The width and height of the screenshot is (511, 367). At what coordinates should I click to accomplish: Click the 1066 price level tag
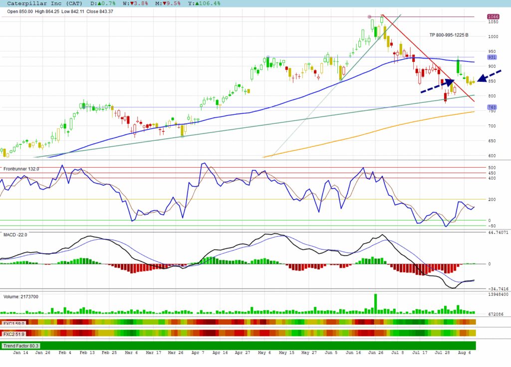tap(493, 16)
